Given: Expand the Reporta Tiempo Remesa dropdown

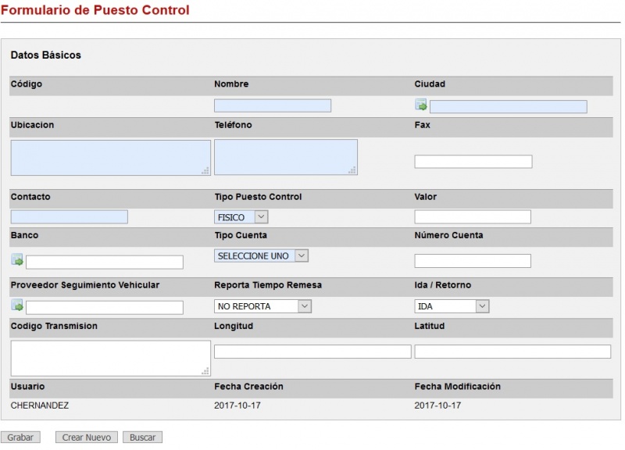Looking at the screenshot, I should [262, 306].
